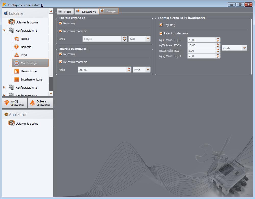255x199 pixels.
Task: Click the Ustawienia ogólne gear icon under Lokalnie
Action: pos(11,22)
